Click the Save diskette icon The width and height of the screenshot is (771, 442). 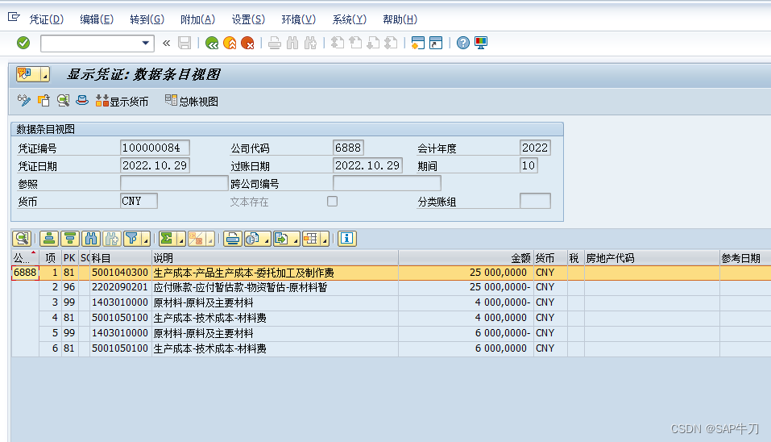pyautogui.click(x=184, y=43)
